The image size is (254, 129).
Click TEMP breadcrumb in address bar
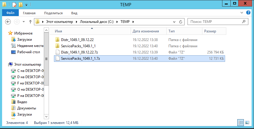point(125,22)
